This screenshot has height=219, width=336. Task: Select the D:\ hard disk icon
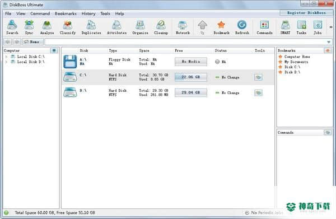tap(70, 92)
